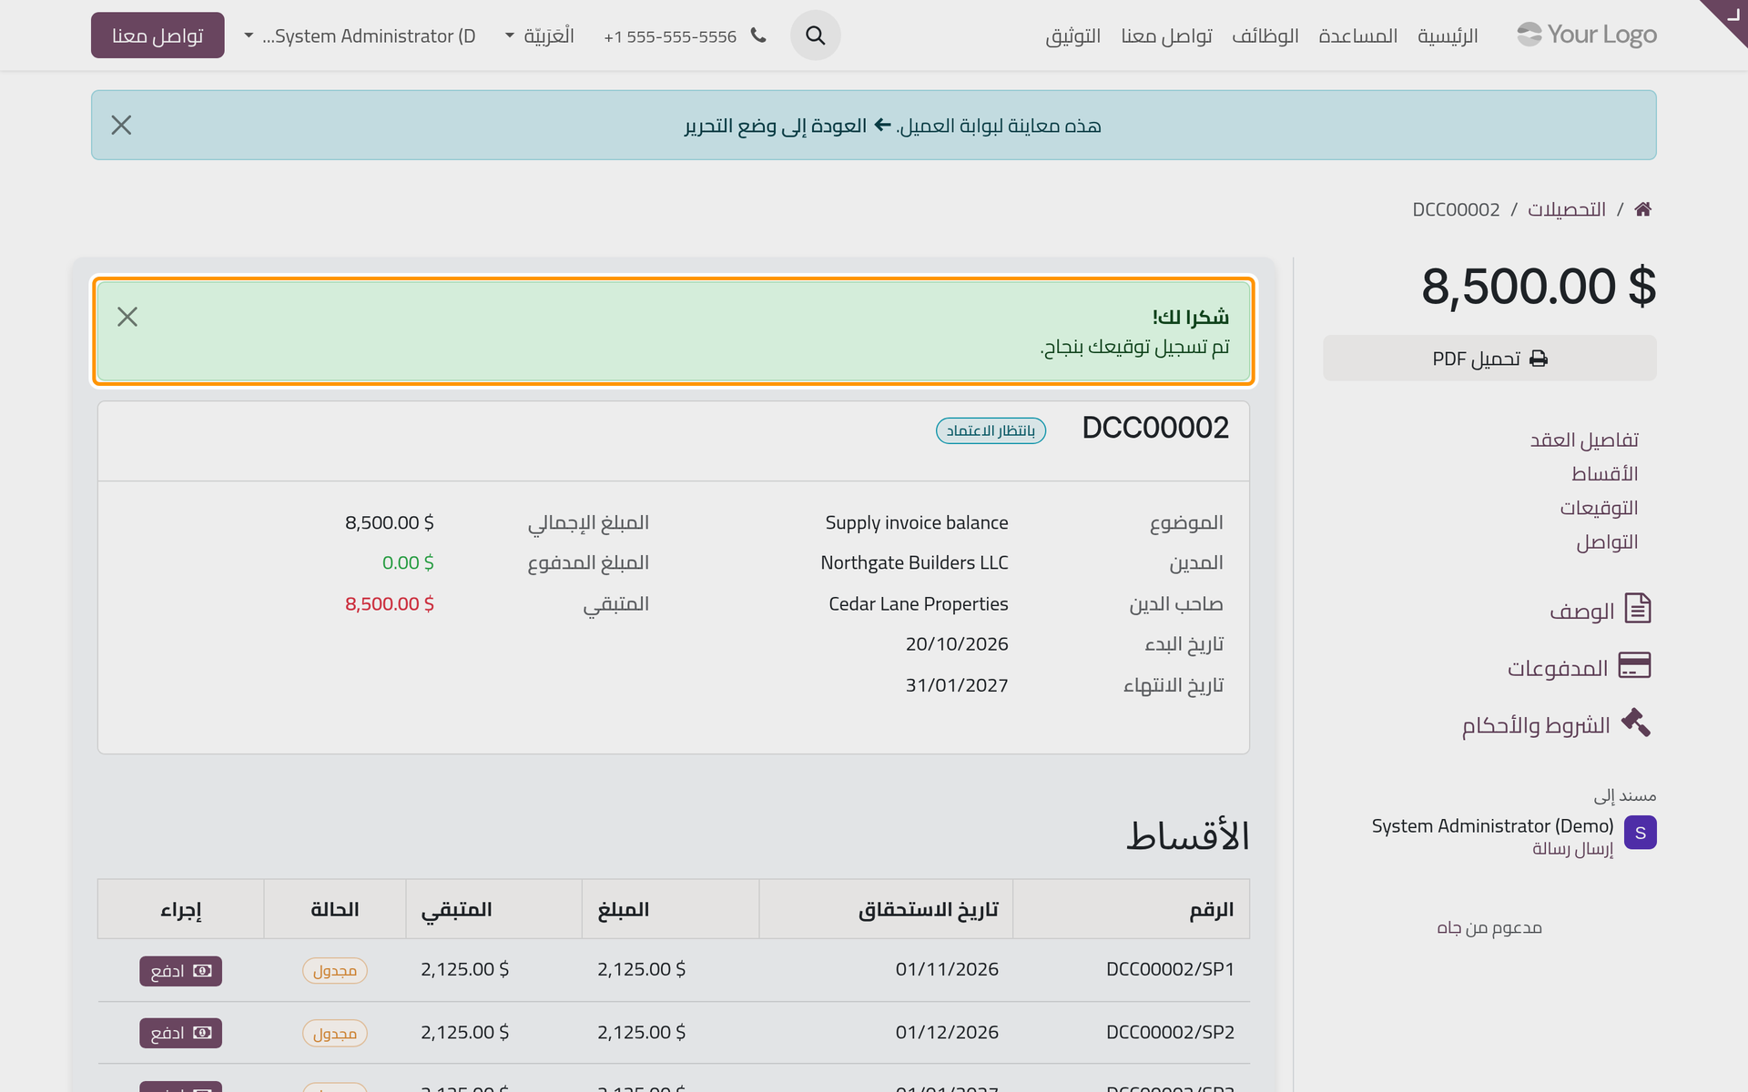Click the Cedar Lane Properties creditor value
This screenshot has width=1748, height=1092.
(x=919, y=603)
